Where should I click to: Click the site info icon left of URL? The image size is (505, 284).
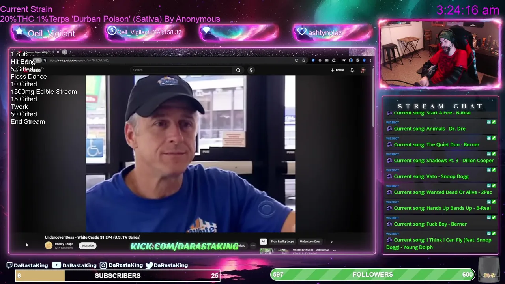45,60
